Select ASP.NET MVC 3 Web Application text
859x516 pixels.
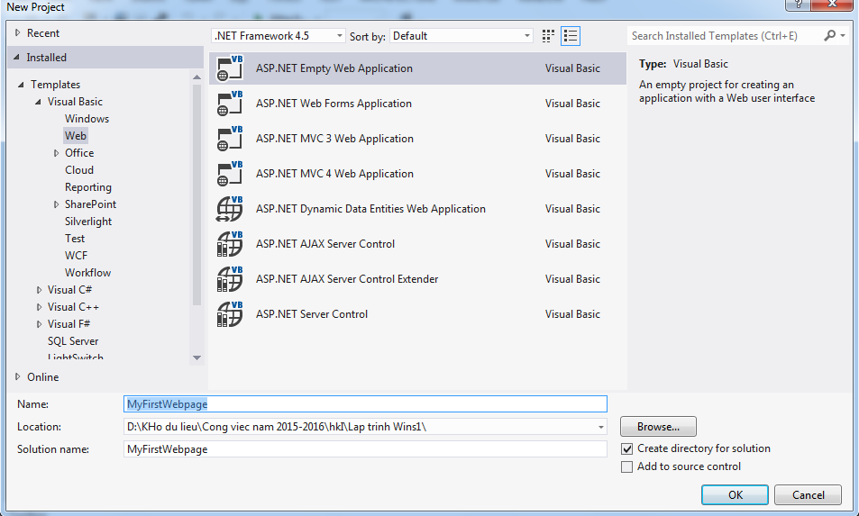coord(334,139)
